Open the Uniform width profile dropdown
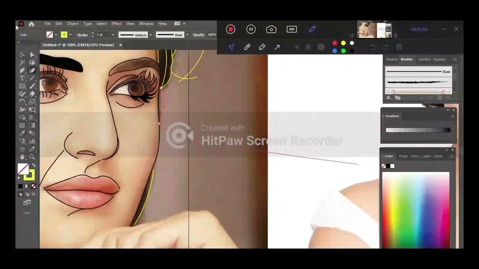479x269 pixels. pos(151,35)
